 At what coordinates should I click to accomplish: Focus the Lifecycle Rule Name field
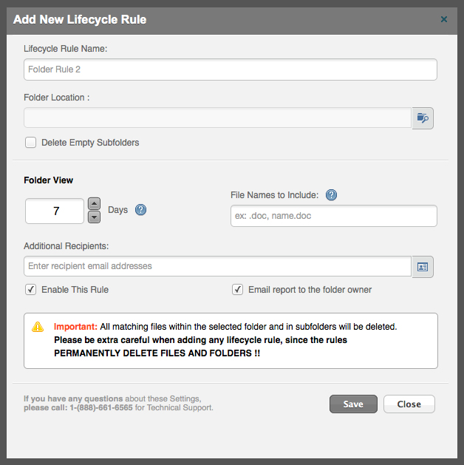coord(231,69)
